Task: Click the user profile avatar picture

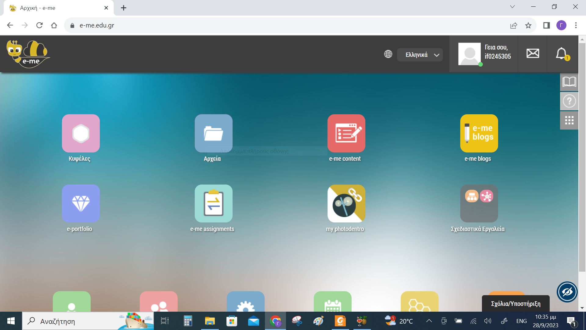Action: click(x=469, y=54)
